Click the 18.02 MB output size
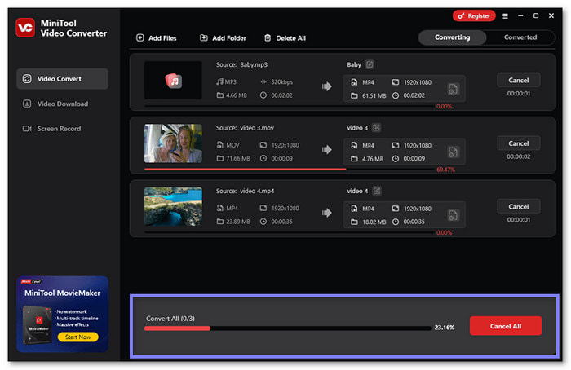The image size is (571, 370). click(374, 222)
